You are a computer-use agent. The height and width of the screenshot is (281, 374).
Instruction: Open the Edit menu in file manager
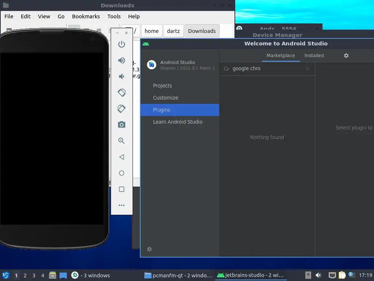[26, 16]
